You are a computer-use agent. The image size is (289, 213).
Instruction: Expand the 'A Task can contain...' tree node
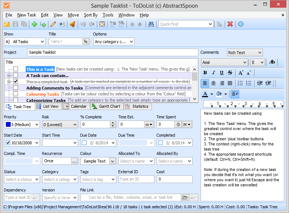tap(9, 75)
